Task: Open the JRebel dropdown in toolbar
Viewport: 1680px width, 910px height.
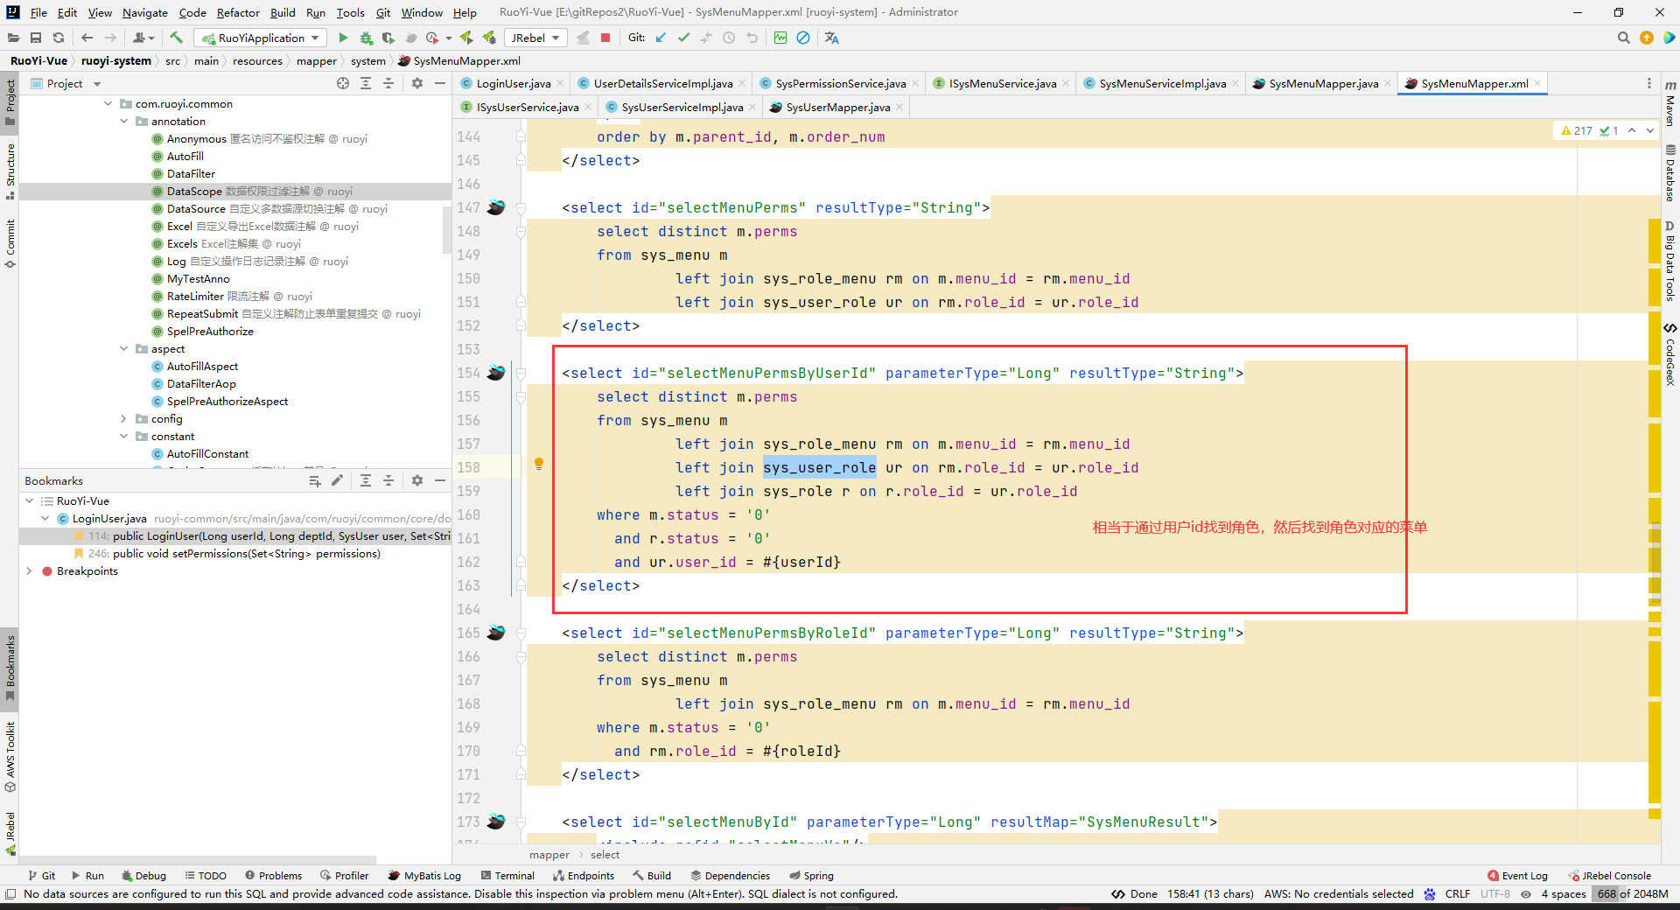Action: point(535,38)
